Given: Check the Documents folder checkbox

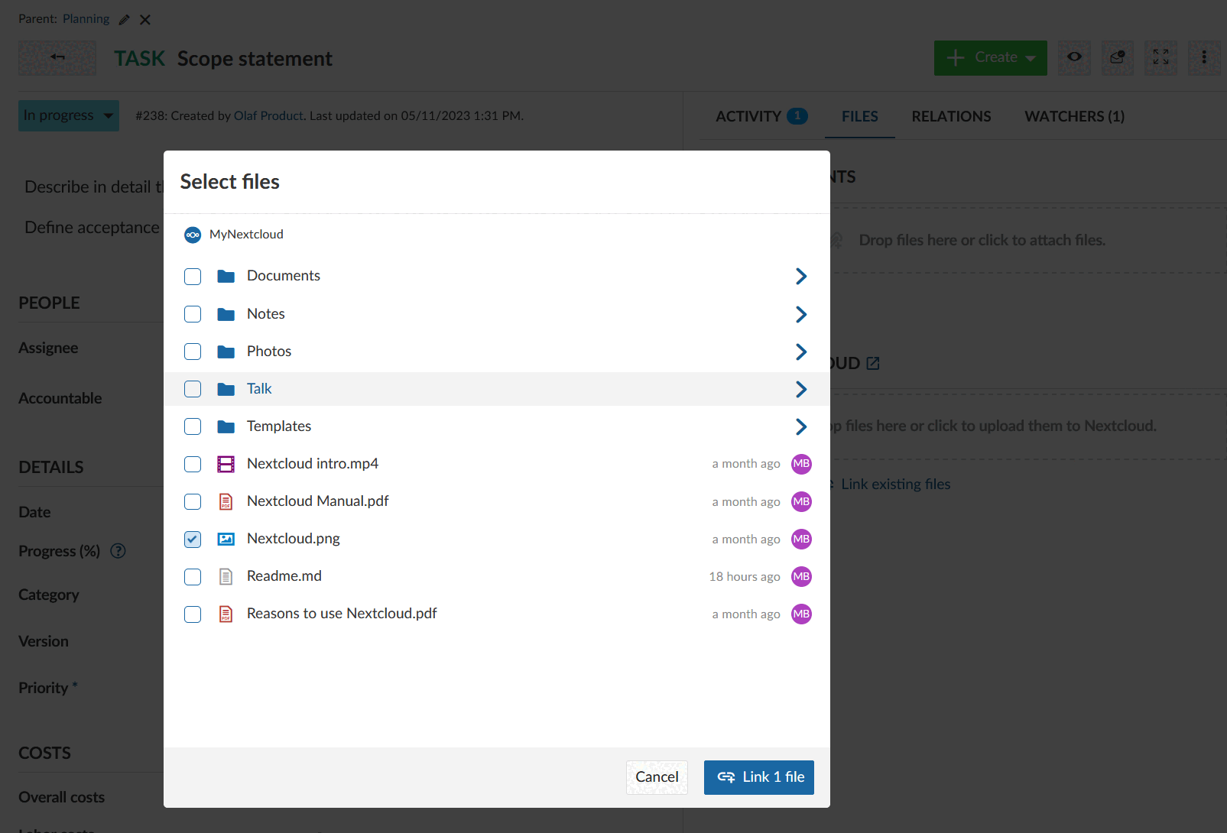Looking at the screenshot, I should 192,276.
